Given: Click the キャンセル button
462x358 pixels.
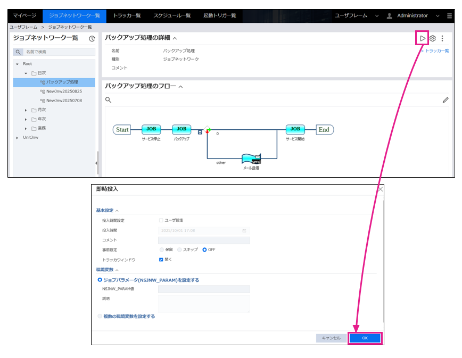Looking at the screenshot, I should coord(331,338).
